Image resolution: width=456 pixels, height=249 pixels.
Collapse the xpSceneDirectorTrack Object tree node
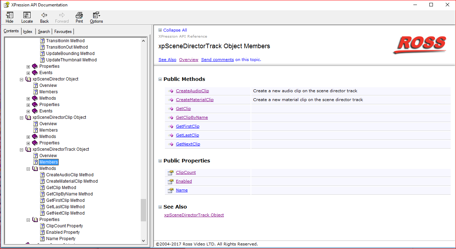[22, 149]
